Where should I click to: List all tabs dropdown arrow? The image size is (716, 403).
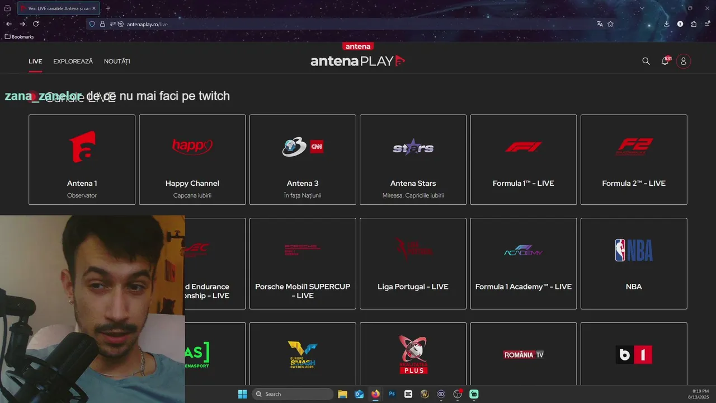click(642, 8)
